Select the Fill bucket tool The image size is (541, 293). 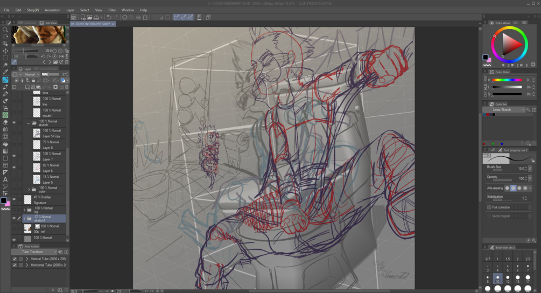click(x=5, y=144)
